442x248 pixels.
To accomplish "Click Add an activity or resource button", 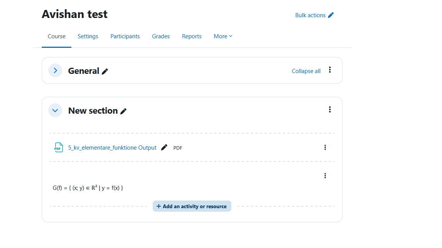I will point(192,206).
